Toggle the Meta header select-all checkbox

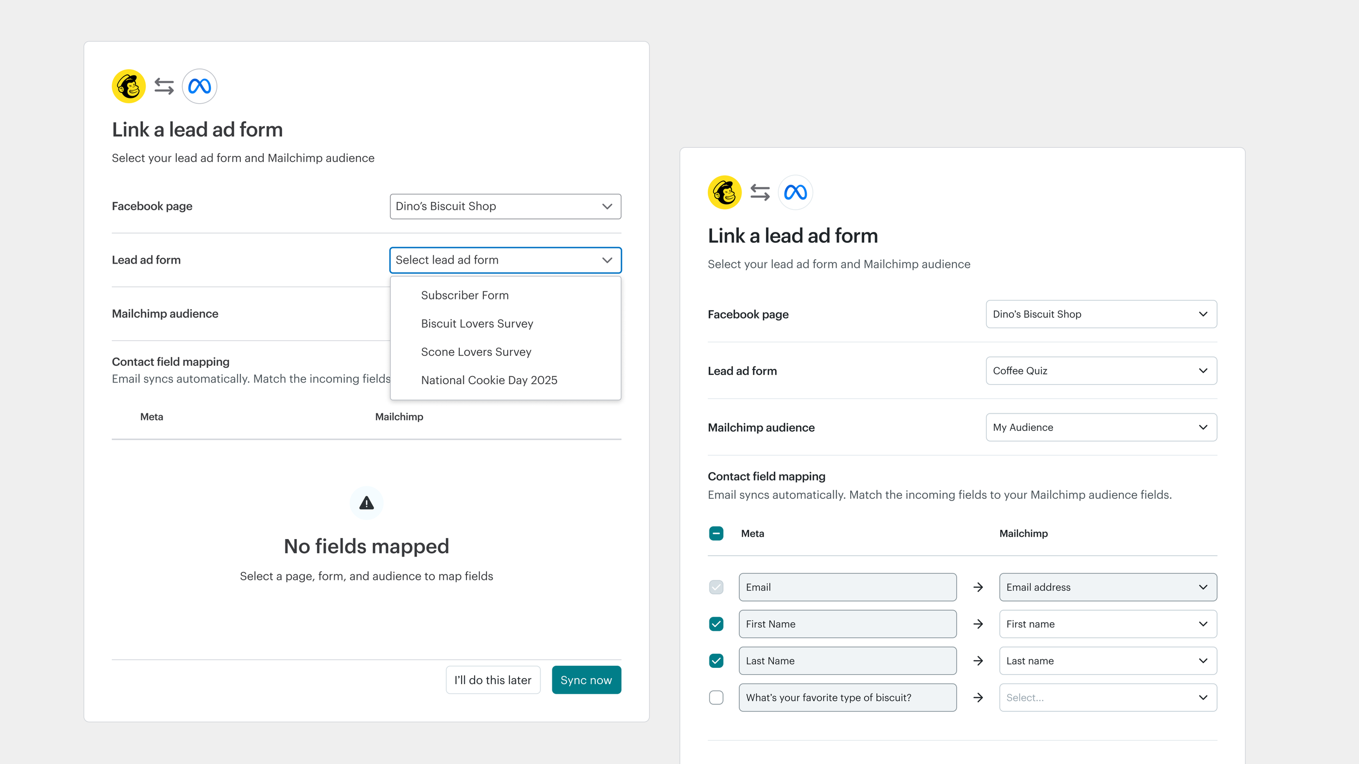click(x=716, y=534)
